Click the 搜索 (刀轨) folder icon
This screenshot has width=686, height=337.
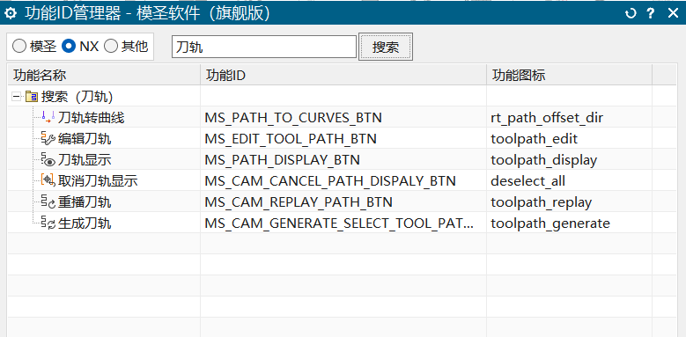tap(32, 96)
